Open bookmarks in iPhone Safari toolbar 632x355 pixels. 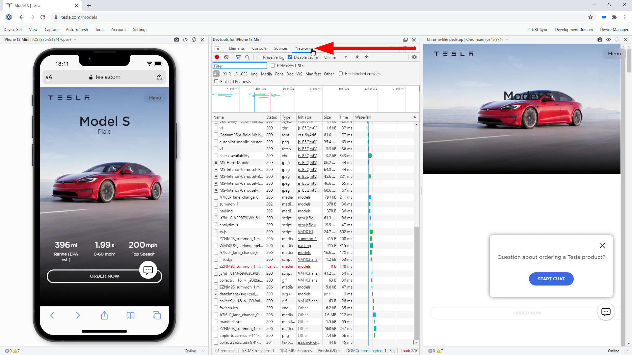pos(130,315)
